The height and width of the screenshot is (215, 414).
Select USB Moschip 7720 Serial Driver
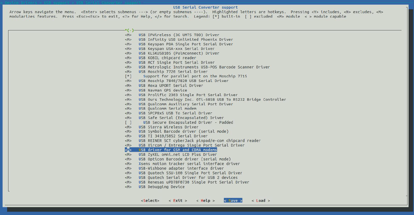173,72
